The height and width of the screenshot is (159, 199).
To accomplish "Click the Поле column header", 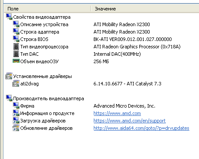I will point(47,9).
